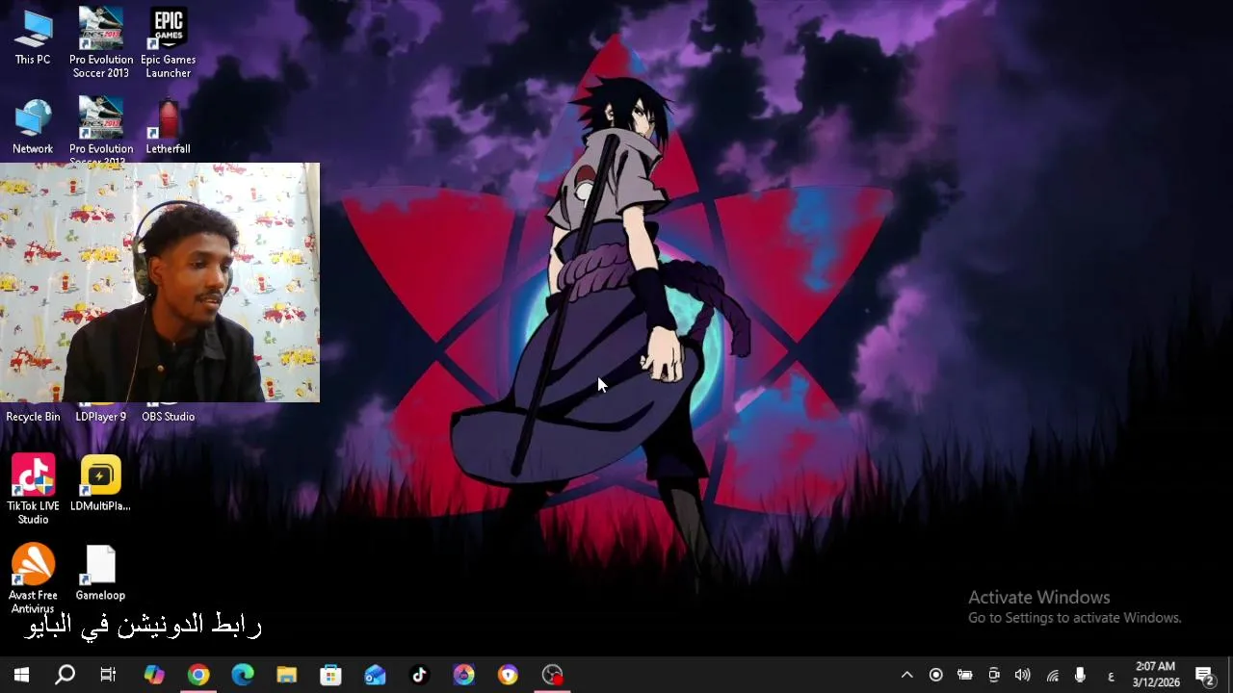This screenshot has width=1233, height=693.
Task: Launch Epic Games Launcher shortcut
Action: [x=169, y=43]
